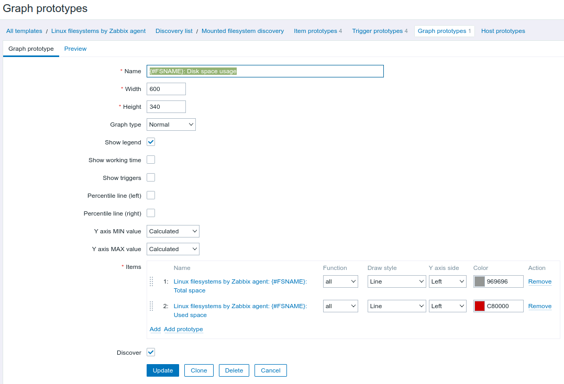Open gray 969696 color picker swatch
The height and width of the screenshot is (384, 564).
pyautogui.click(x=479, y=281)
